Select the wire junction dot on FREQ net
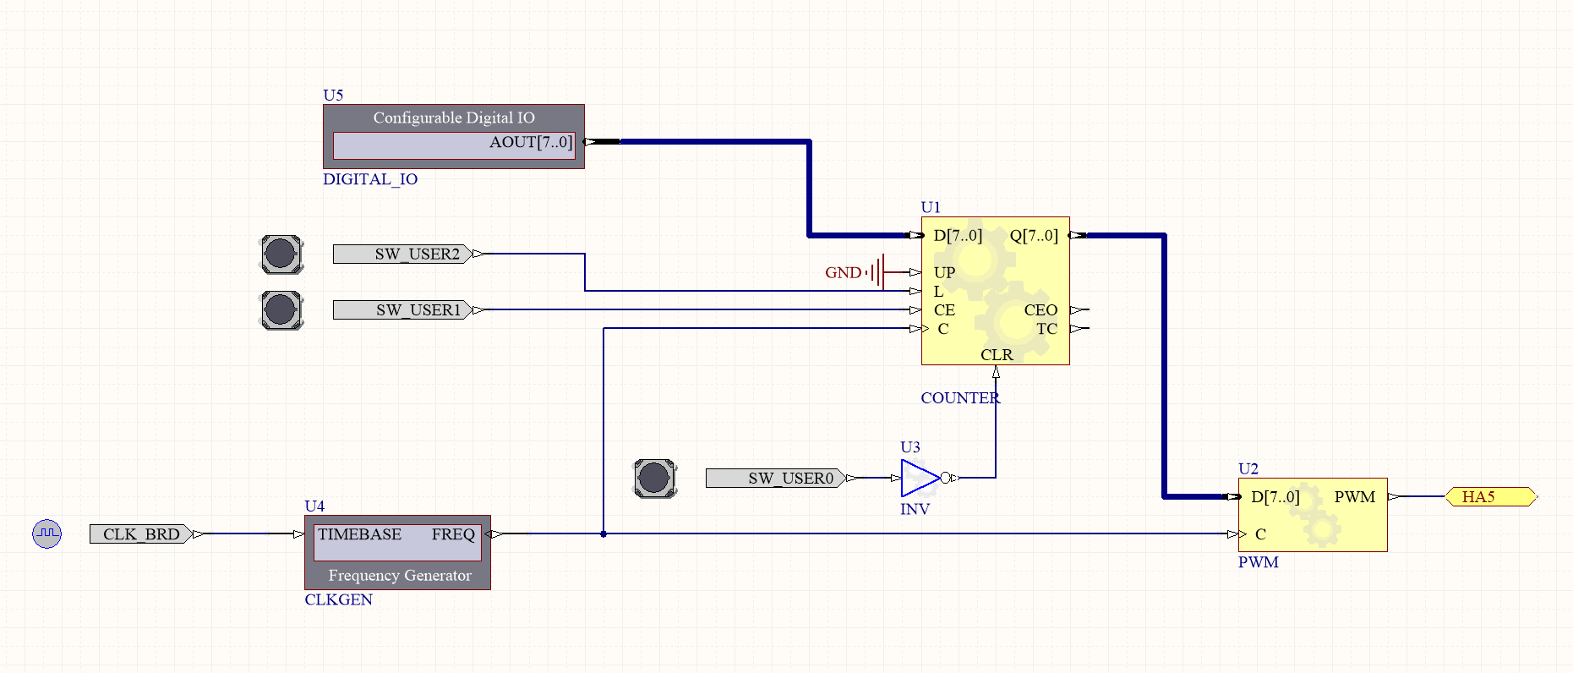1573x673 pixels. coord(604,533)
